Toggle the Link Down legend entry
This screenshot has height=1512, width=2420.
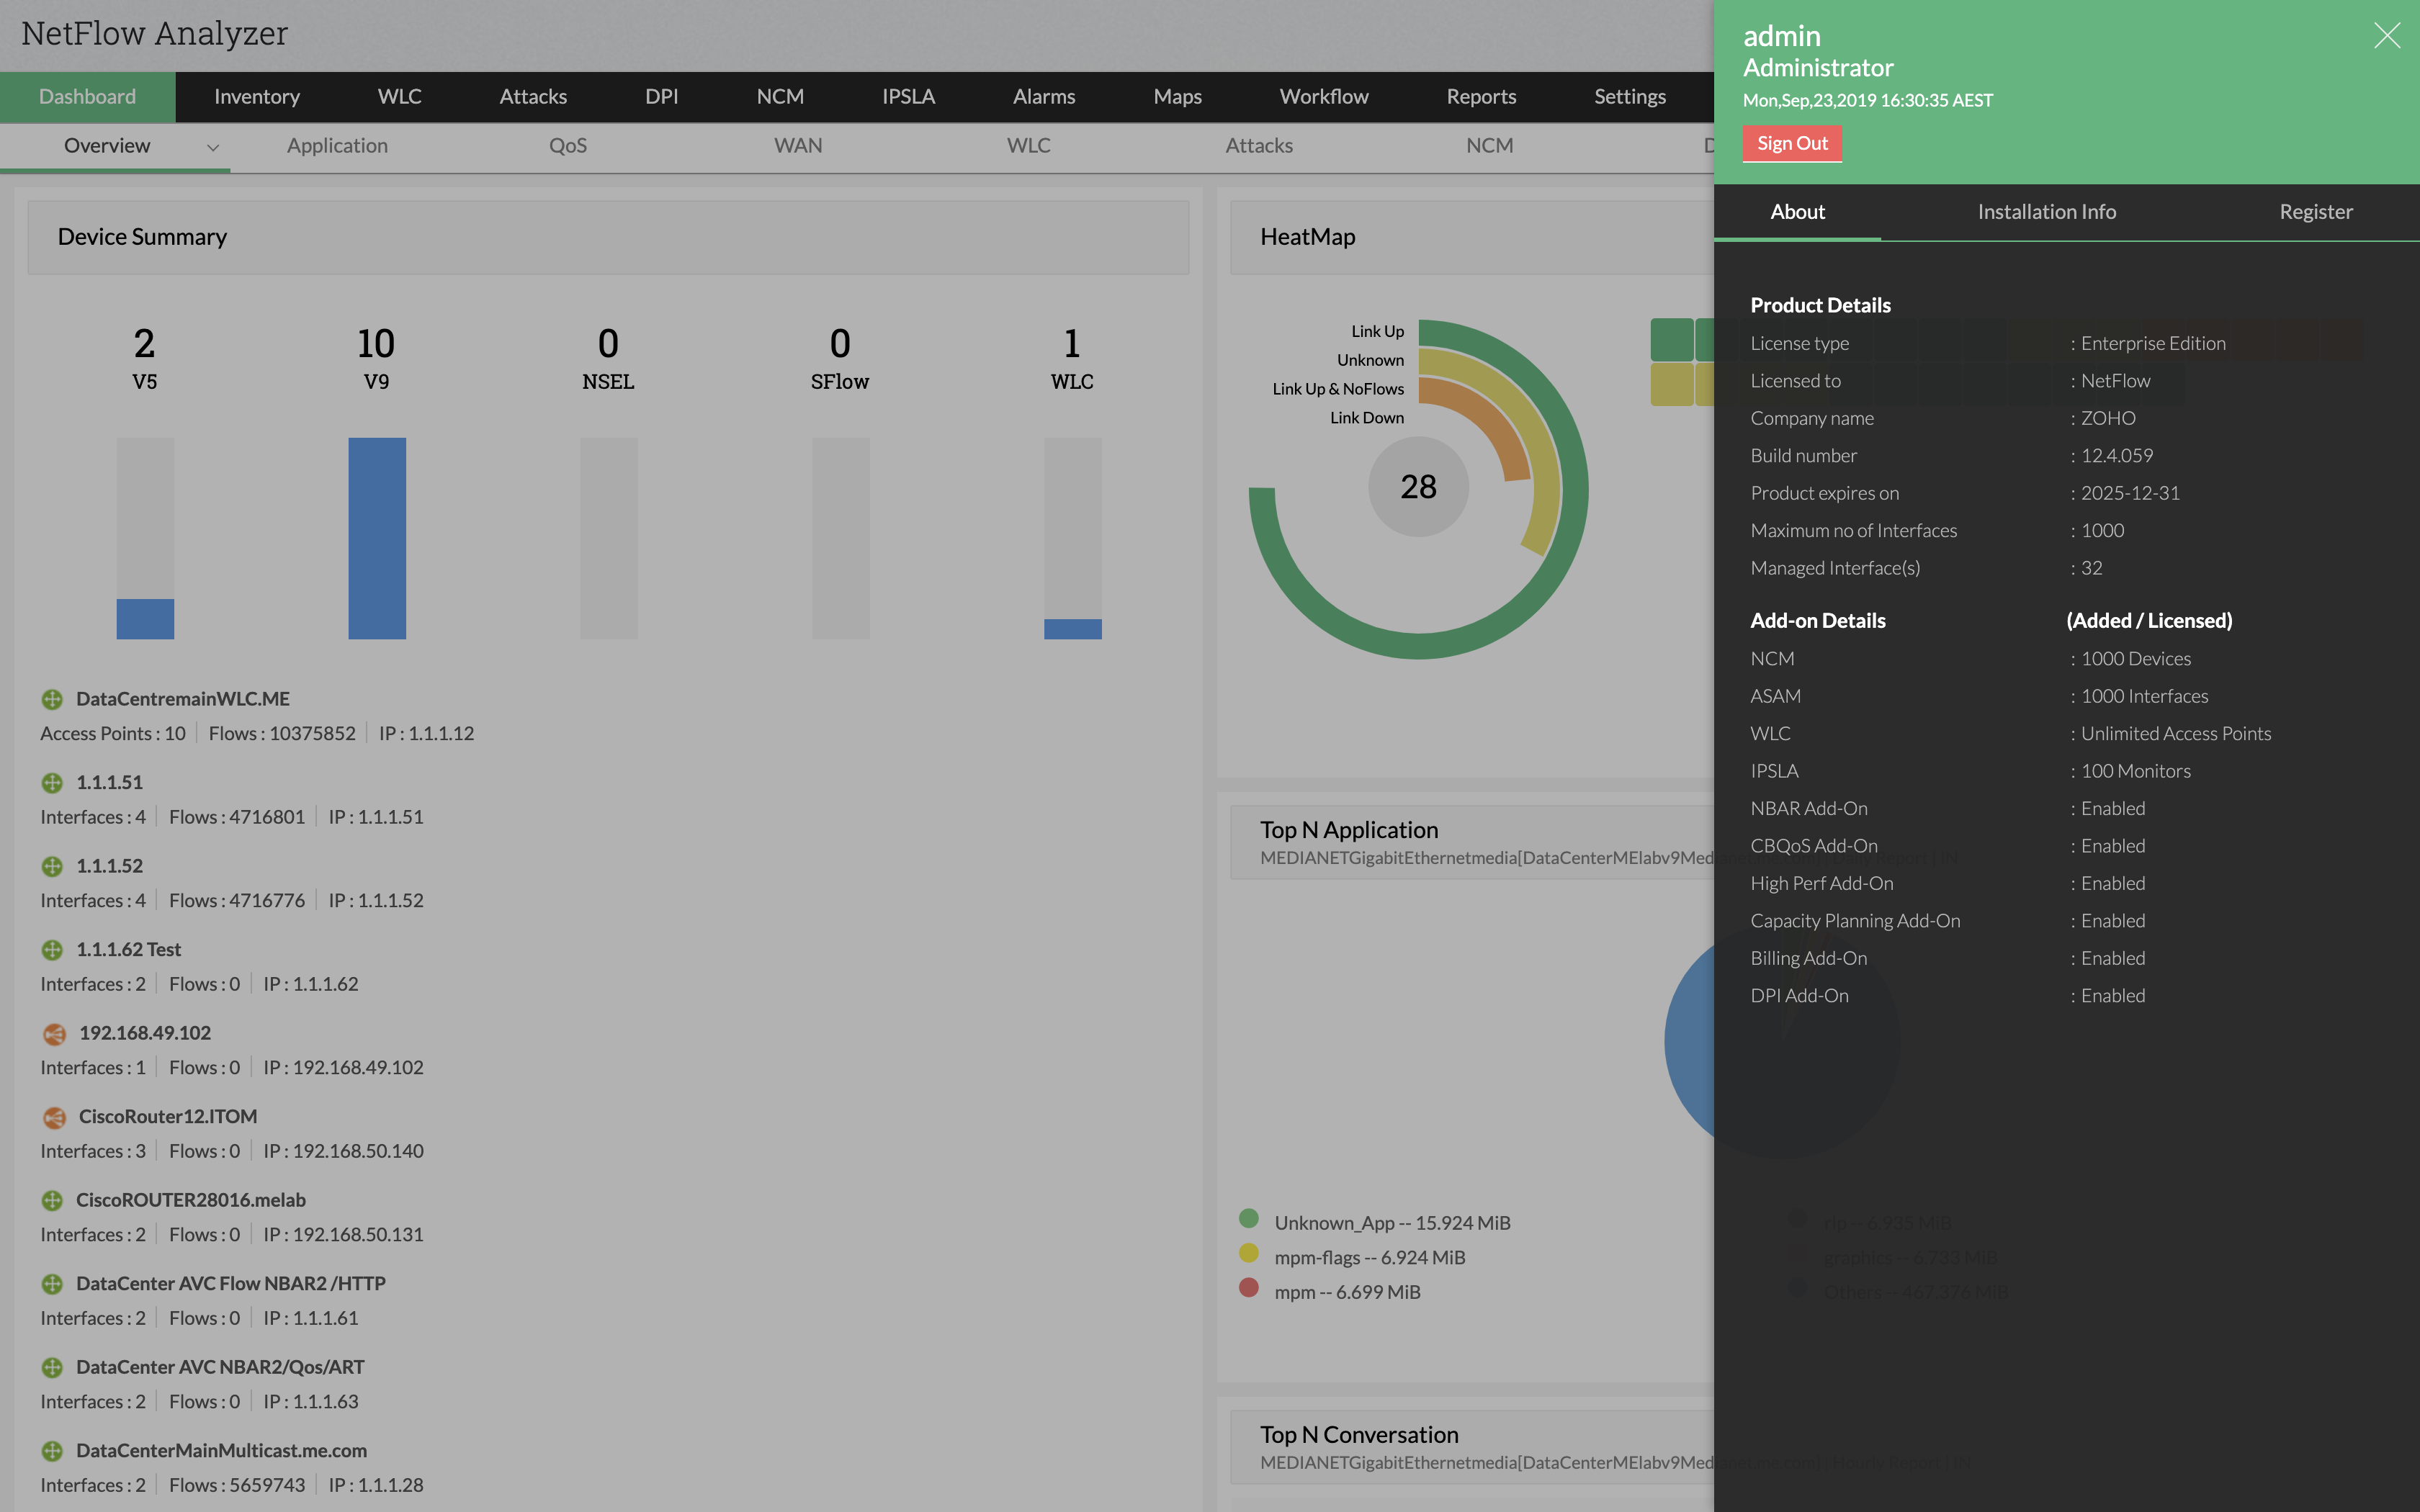click(x=1366, y=417)
